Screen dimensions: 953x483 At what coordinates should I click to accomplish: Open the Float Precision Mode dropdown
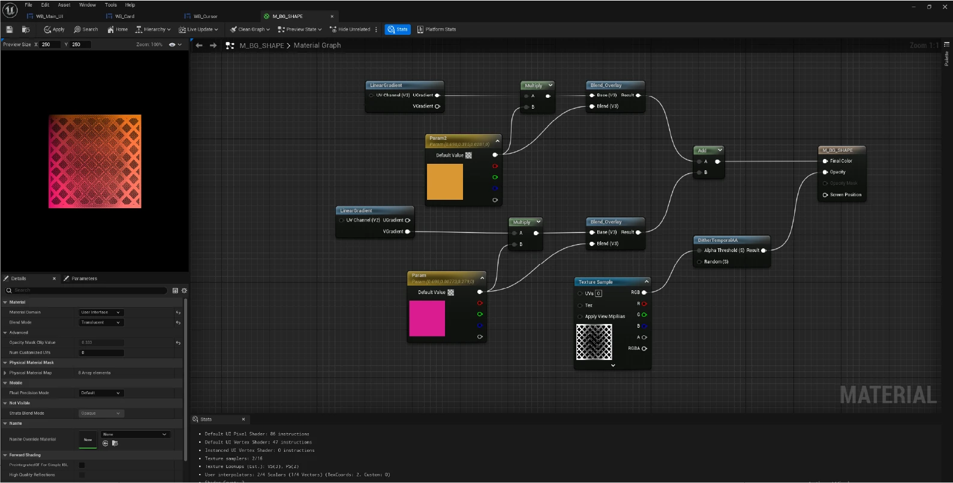(101, 393)
